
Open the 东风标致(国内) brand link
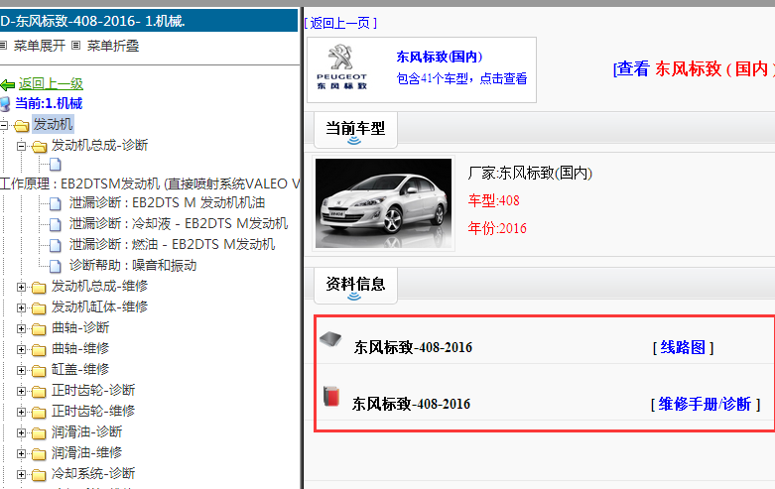point(440,57)
